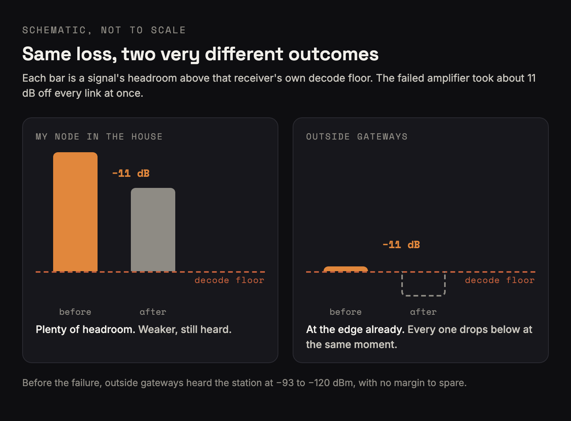Screen dimensions: 571x421
Task: Select the dashed after box below decode floor
Action: [423, 284]
